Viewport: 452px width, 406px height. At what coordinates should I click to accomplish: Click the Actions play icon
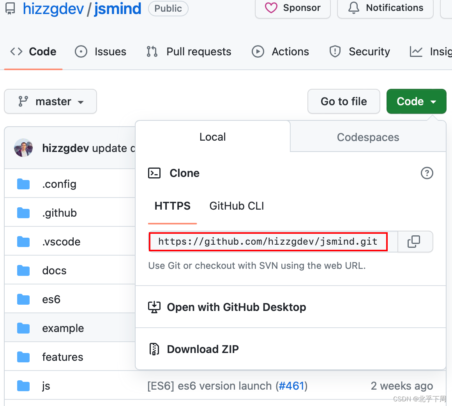pos(258,51)
